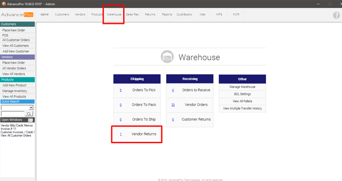Switch to open View All Customer Orders window
Screen dimensions: 342x181
tap(16, 135)
